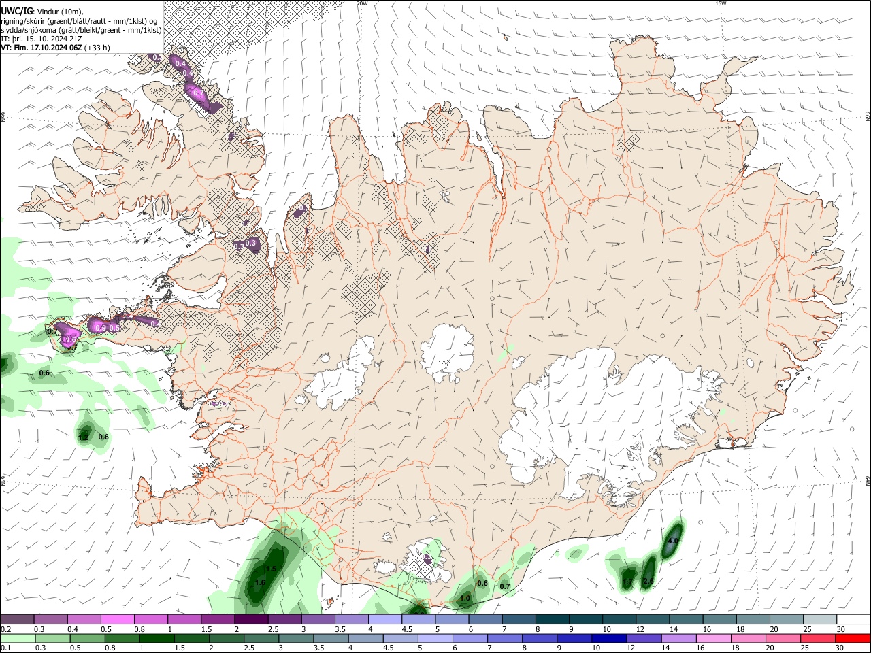Click the "0.2" label under the upper legend row
The width and height of the screenshot is (871, 653).
(x=5, y=629)
